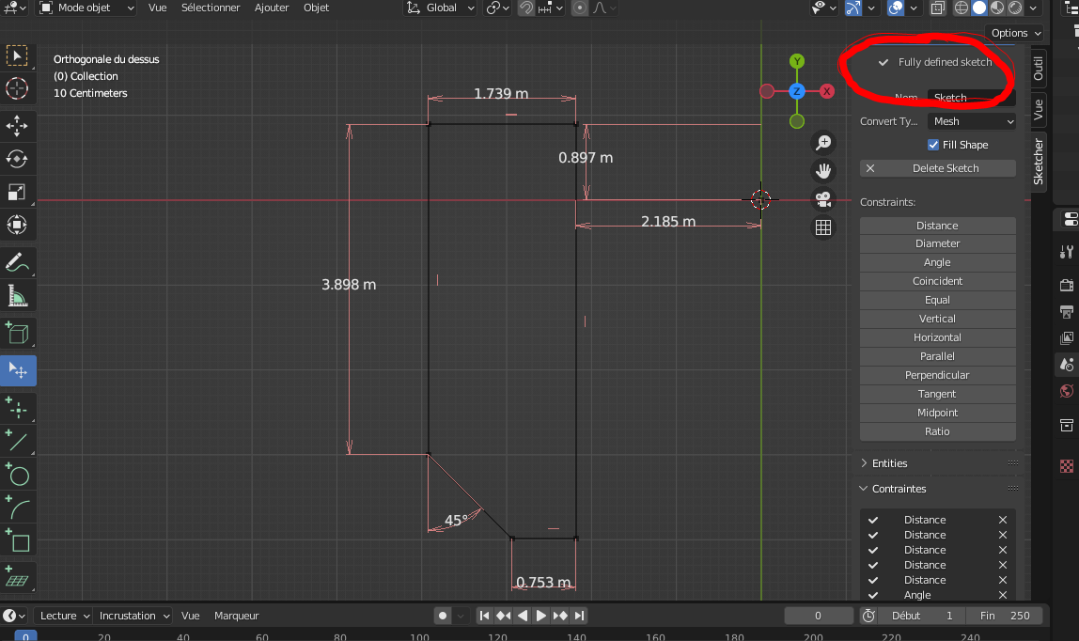This screenshot has height=641, width=1079.
Task: Open the Ajouter menu
Action: (x=272, y=8)
